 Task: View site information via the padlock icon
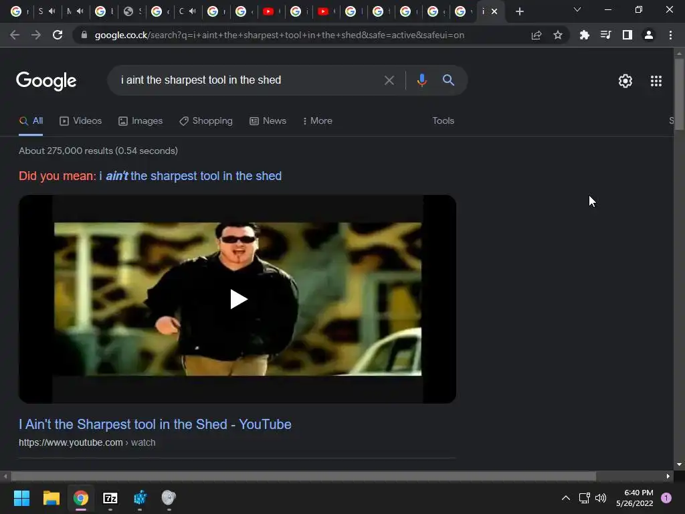(x=84, y=35)
